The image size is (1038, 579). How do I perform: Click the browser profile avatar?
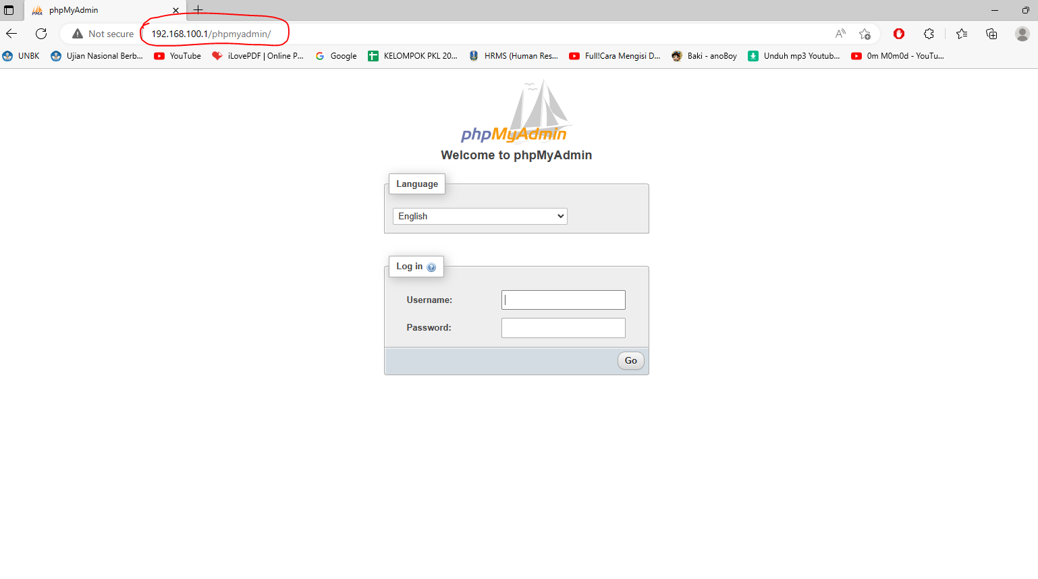pyautogui.click(x=1021, y=33)
